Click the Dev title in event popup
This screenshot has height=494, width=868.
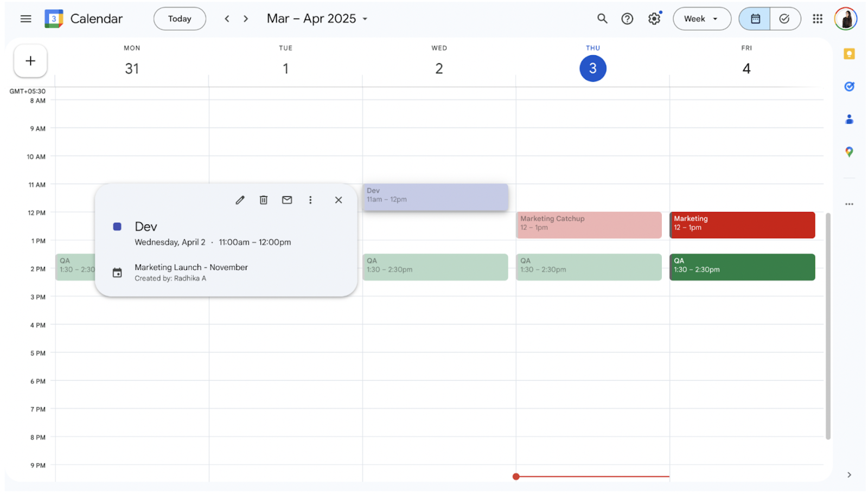point(146,227)
